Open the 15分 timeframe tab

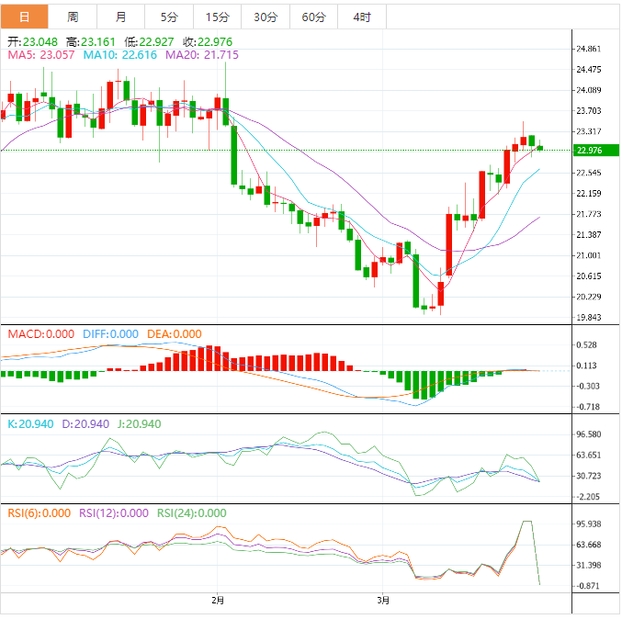[x=218, y=17]
